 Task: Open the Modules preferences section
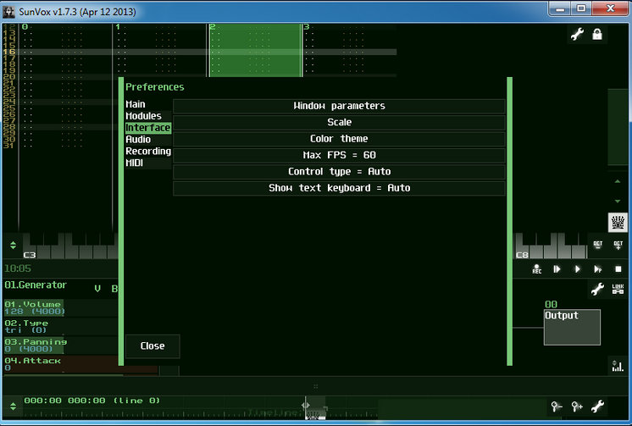pos(143,116)
